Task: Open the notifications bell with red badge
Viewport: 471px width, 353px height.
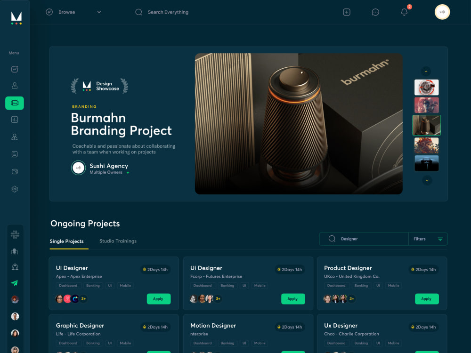Action: 404,12
